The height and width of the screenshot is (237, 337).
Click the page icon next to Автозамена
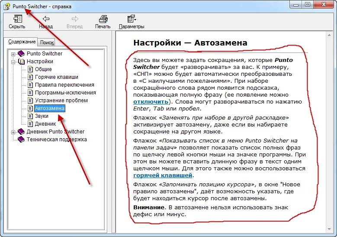[x=30, y=108]
